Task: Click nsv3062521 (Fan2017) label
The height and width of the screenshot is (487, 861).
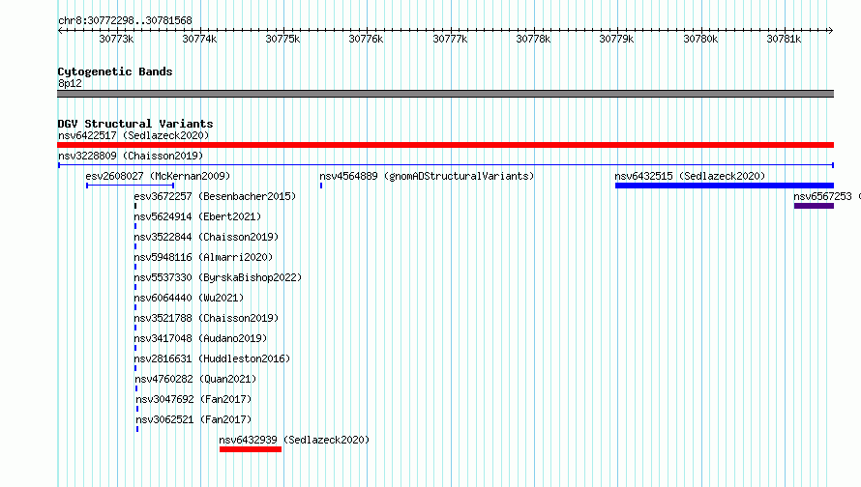Action: tap(193, 419)
